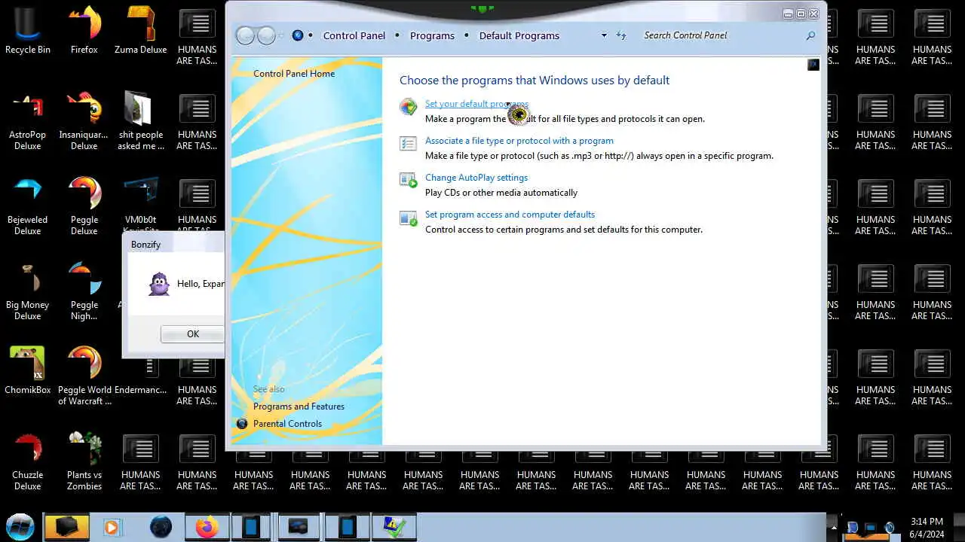
Task: Select the Endermanc... desktop icon
Action: pyautogui.click(x=141, y=376)
